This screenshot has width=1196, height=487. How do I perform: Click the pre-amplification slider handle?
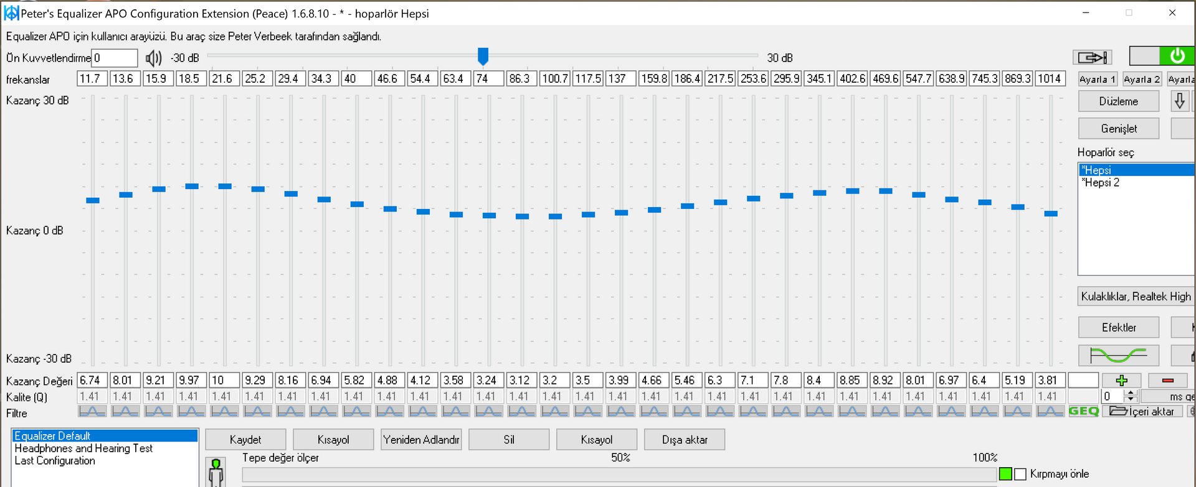483,56
